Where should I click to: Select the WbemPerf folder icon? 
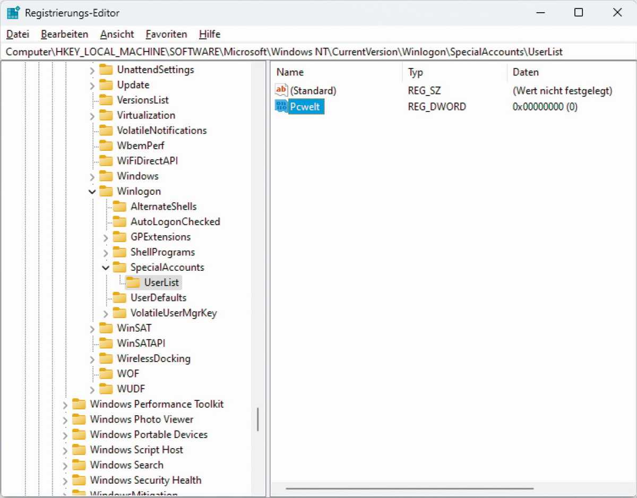(x=106, y=145)
